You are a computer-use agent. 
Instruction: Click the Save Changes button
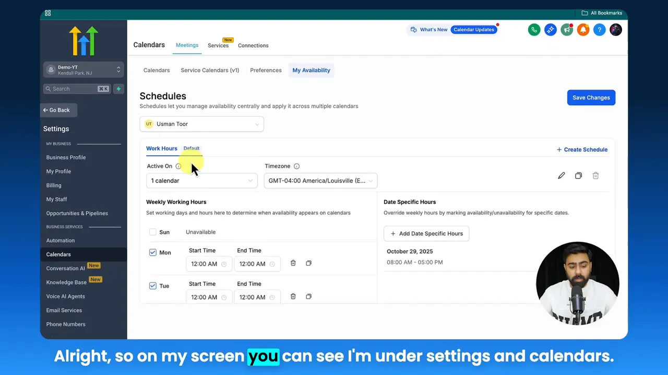[x=591, y=97]
